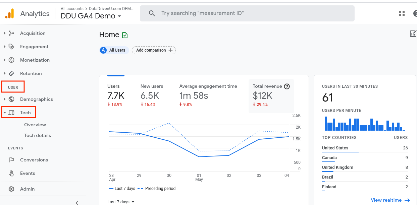Click the Last 7 days legend entry

[x=122, y=189]
